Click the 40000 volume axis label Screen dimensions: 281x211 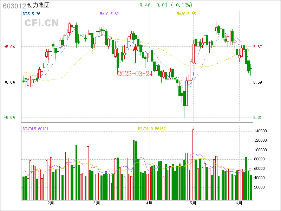260,178
